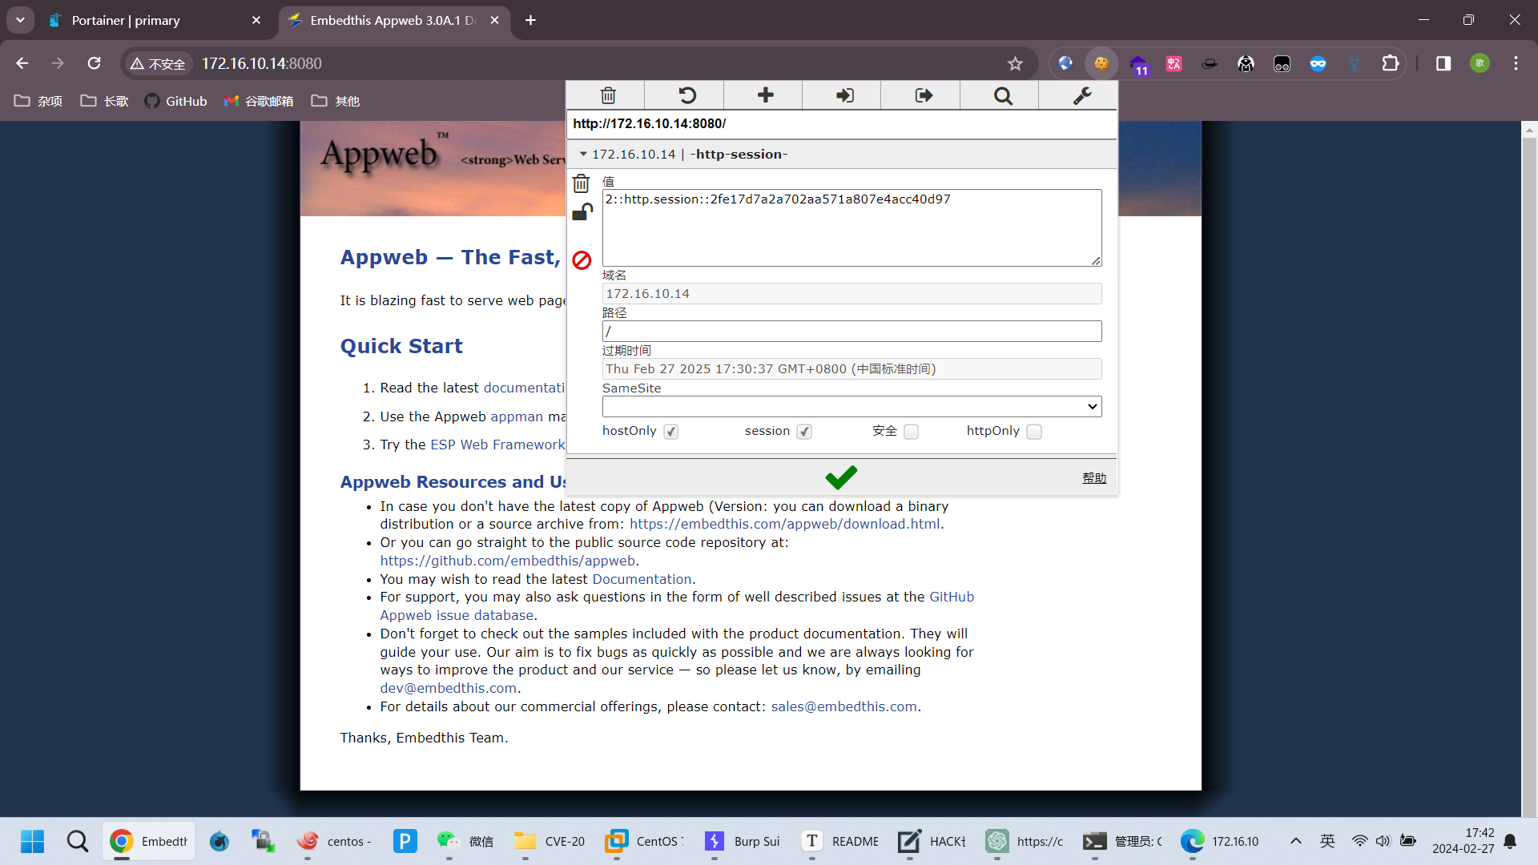Open the 长歌 bookmarks folder
1538x865 pixels.
click(x=105, y=101)
